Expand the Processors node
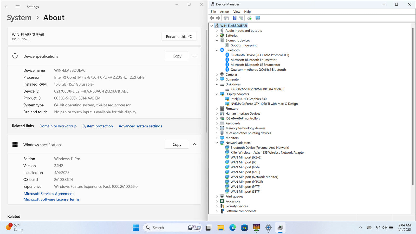The image size is (416, 234). pos(217,201)
